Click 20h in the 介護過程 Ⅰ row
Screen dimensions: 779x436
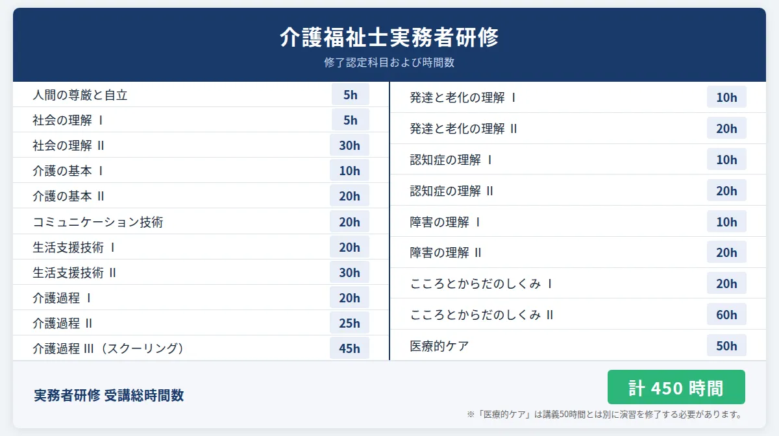click(349, 298)
